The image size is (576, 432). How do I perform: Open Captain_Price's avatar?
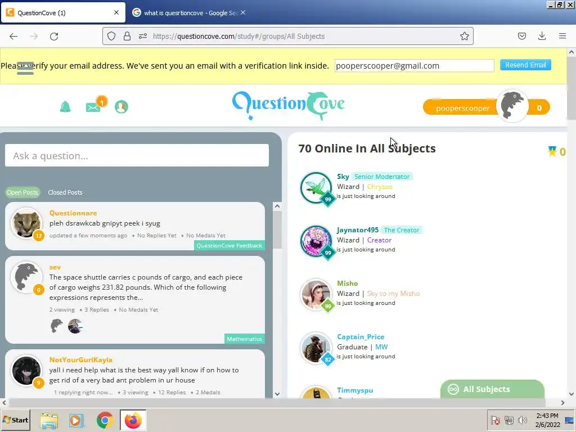[x=316, y=348]
